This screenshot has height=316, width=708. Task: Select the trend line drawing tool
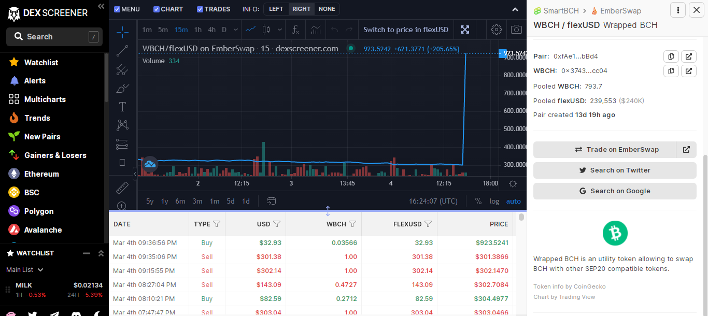tap(122, 51)
